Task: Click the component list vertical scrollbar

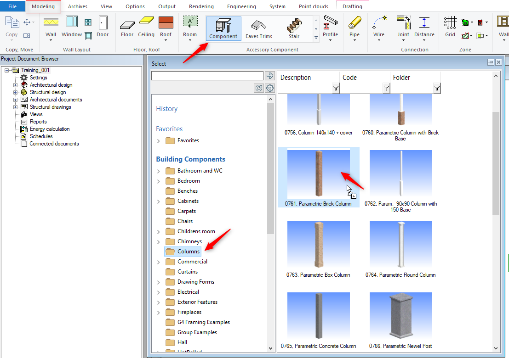Action: click(496, 165)
